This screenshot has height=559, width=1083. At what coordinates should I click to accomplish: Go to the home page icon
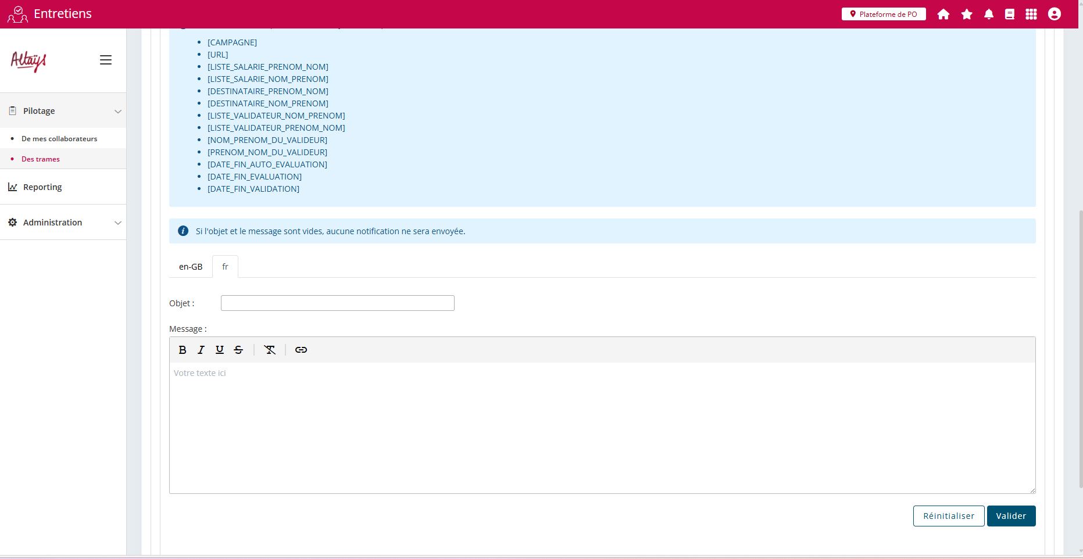943,14
